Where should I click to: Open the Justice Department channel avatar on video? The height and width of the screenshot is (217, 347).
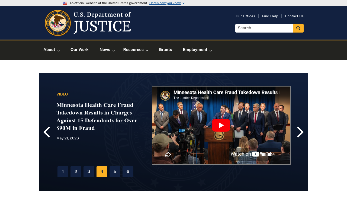[165, 96]
